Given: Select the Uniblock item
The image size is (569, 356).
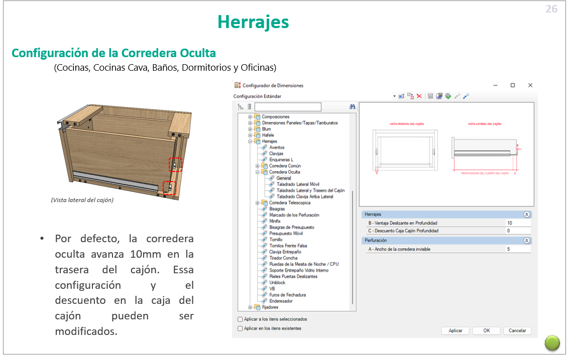Looking at the screenshot, I should click(277, 283).
